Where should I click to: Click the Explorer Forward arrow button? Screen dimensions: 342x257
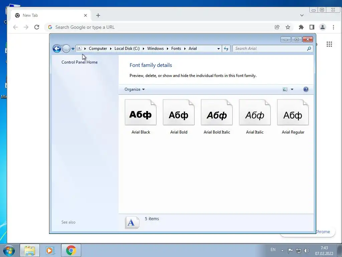point(66,49)
